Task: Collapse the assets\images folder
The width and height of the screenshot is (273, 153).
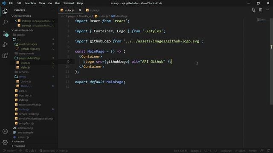Action: coord(28,44)
